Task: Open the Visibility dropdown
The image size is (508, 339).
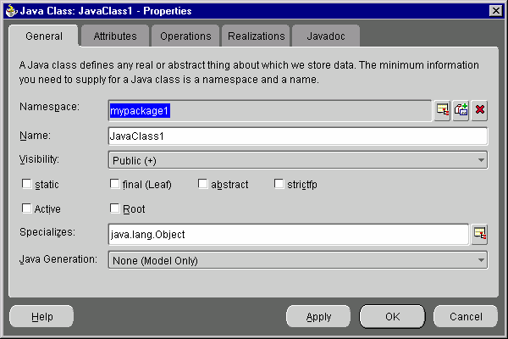Action: [x=298, y=160]
